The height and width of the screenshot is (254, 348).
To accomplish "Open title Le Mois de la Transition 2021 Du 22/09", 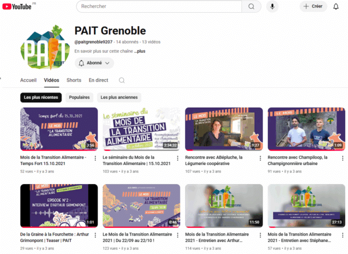I will coord(137,237).
